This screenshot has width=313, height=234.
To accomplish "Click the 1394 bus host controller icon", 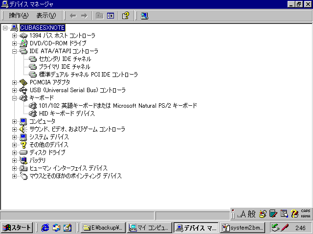I will (23, 36).
